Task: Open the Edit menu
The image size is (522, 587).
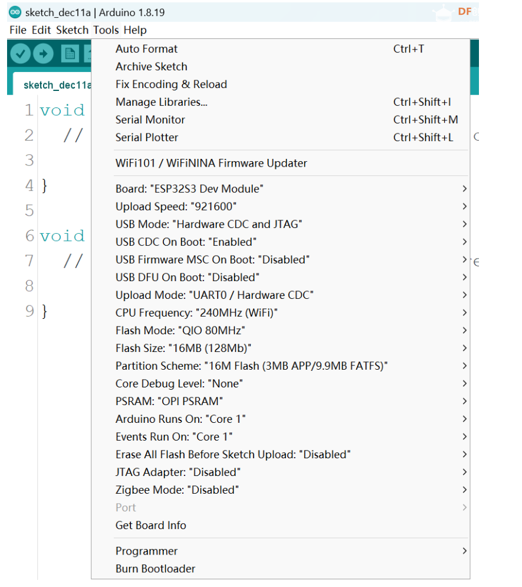Action: pos(41,30)
